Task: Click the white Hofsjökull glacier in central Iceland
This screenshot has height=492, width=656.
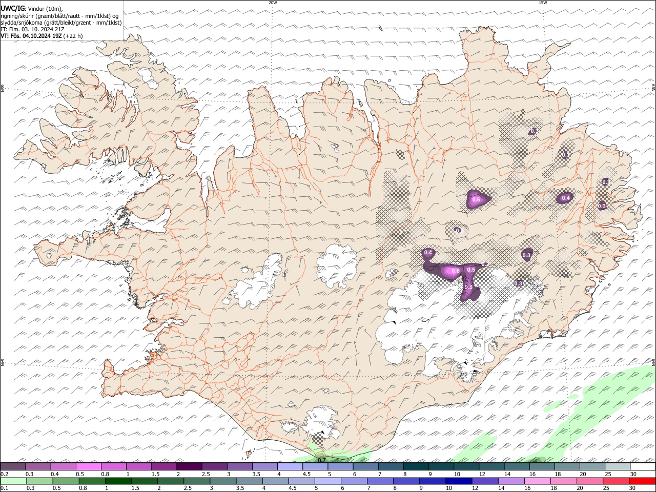Action: (337, 266)
